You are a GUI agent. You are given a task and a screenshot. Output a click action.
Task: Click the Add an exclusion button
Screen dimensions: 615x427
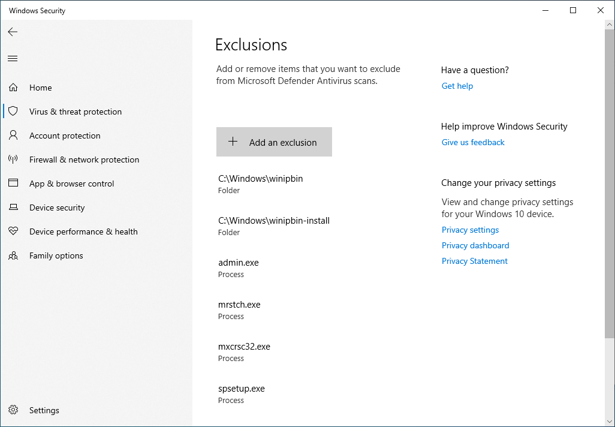tap(274, 142)
